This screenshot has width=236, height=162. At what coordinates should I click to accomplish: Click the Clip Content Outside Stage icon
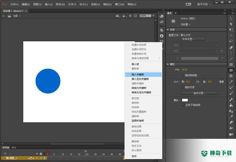135,16
